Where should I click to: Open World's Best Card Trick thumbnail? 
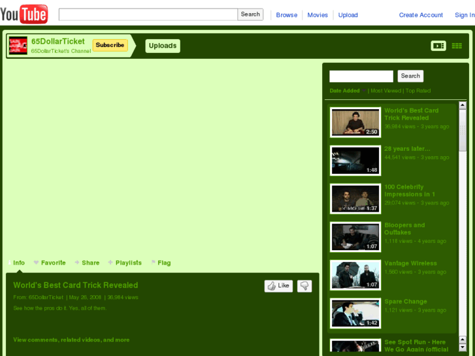[x=355, y=122]
